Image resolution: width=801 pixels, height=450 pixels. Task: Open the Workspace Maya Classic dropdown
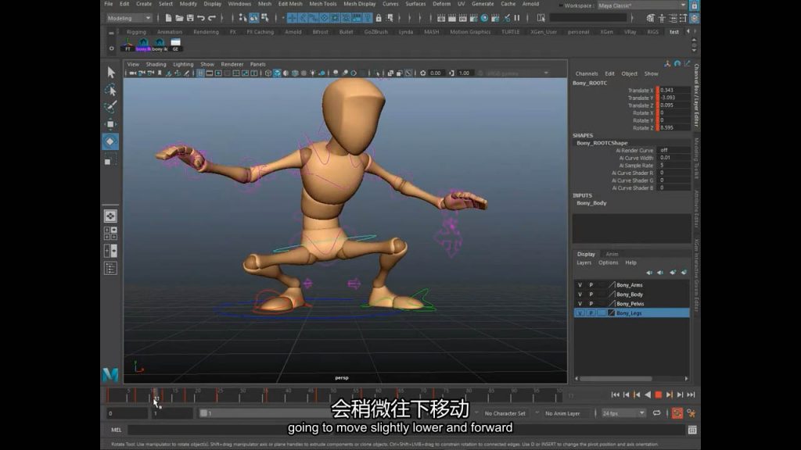coord(641,5)
